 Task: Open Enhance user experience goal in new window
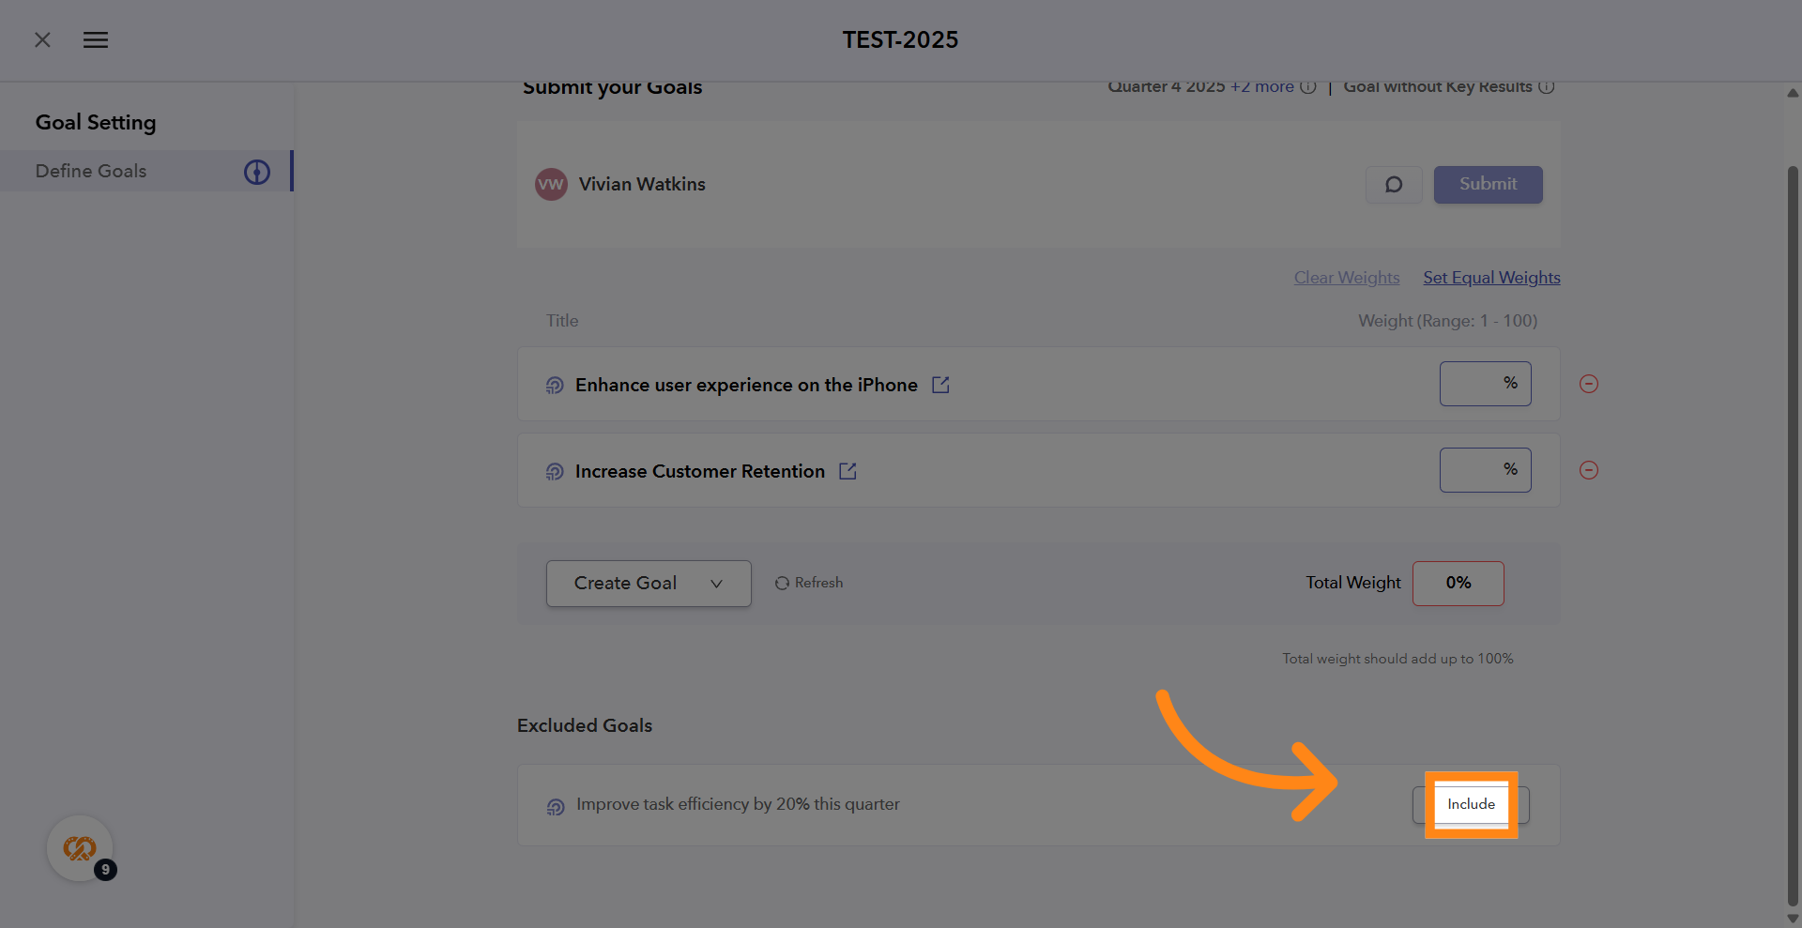click(940, 385)
